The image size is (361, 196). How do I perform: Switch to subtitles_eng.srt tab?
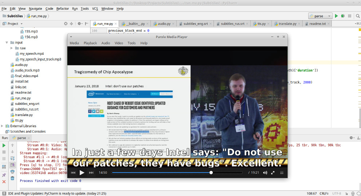coord(195,24)
